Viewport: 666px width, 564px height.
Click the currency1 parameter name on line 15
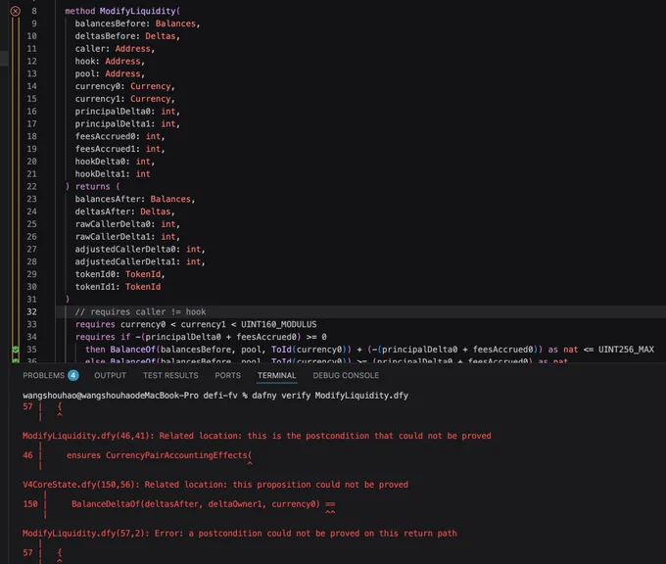tap(100, 99)
